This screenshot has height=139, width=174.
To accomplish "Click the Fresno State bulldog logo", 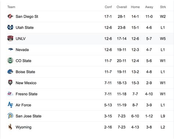I will (x=10, y=94).
